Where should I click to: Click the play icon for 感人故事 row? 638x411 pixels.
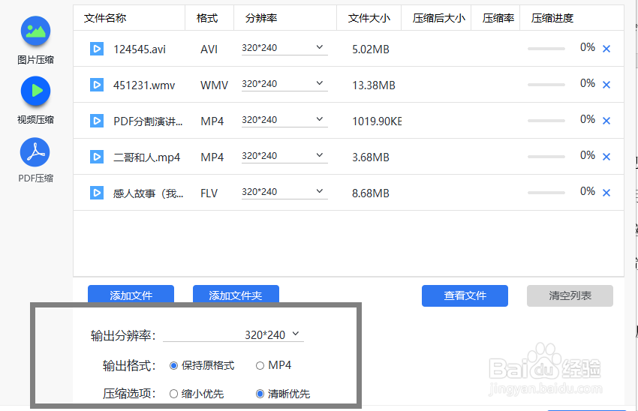(x=97, y=193)
